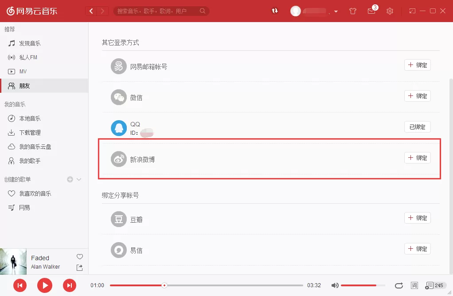Open MV in sidebar

tap(44, 72)
